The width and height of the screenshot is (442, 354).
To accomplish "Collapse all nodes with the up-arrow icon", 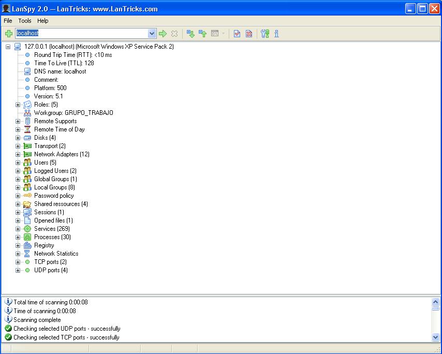I will (203, 34).
